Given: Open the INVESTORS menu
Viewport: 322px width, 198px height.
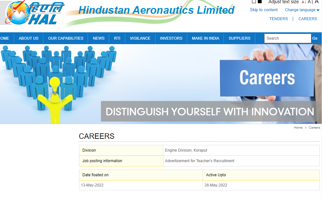Looking at the screenshot, I should click(x=171, y=38).
